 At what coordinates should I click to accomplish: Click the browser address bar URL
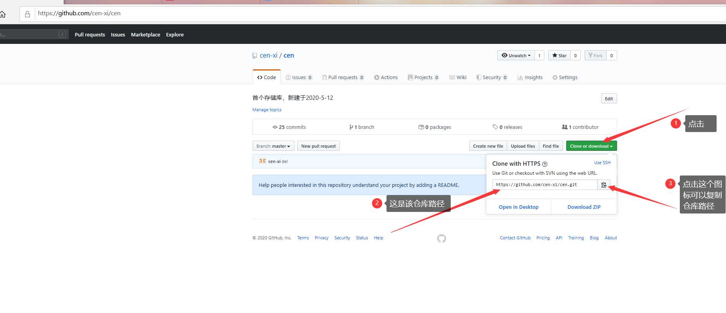[79, 13]
